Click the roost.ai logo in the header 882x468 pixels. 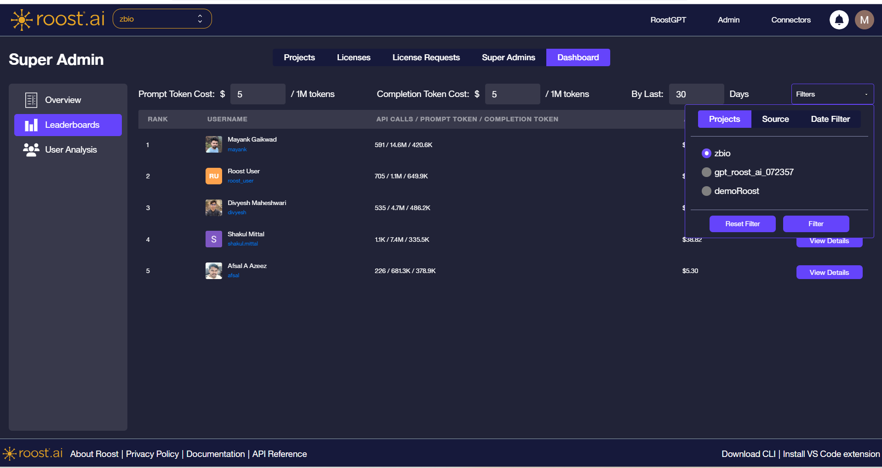tap(56, 19)
